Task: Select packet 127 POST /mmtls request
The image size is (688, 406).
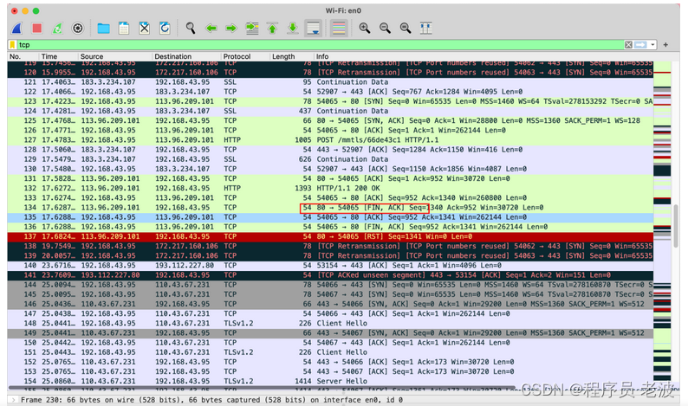Action: [x=330, y=140]
